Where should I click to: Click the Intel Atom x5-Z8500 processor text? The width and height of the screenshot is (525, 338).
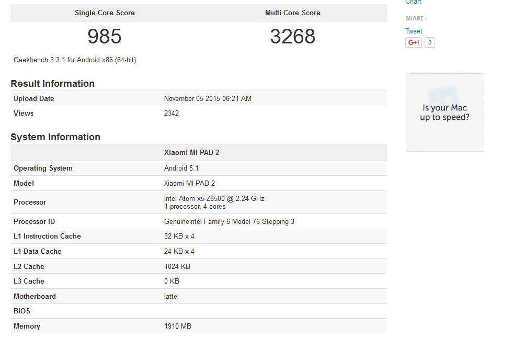214,199
